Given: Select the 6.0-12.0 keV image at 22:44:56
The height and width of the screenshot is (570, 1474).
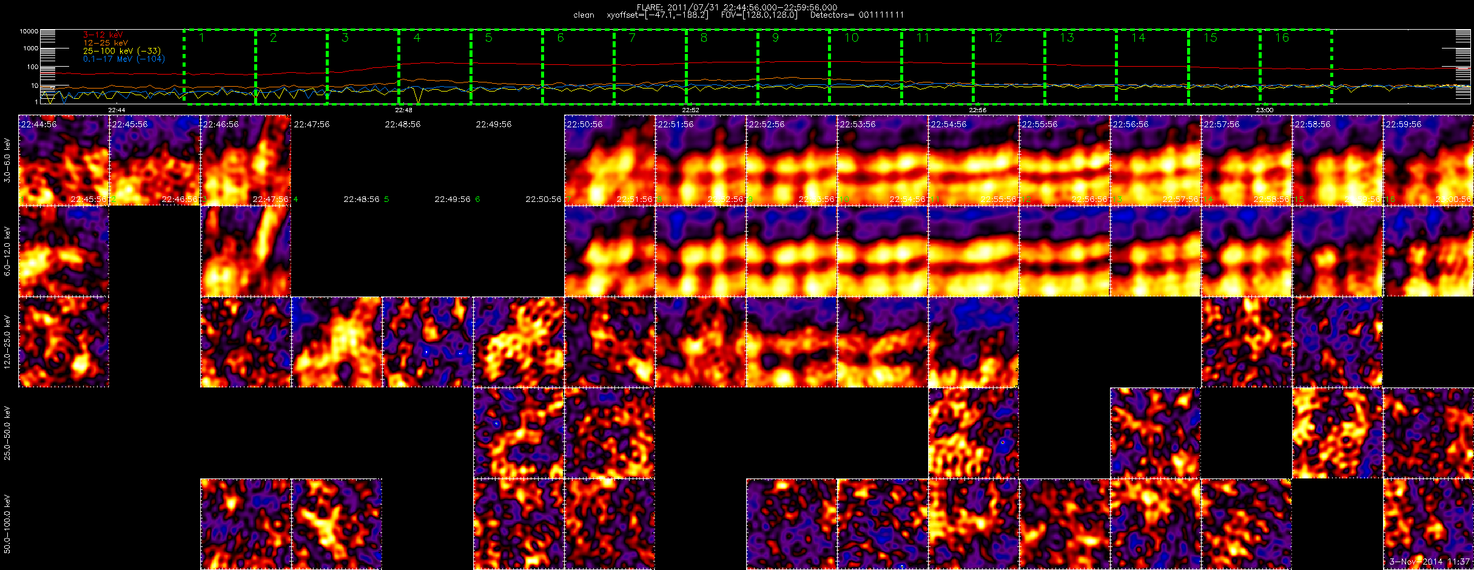Looking at the screenshot, I should pyautogui.click(x=64, y=251).
